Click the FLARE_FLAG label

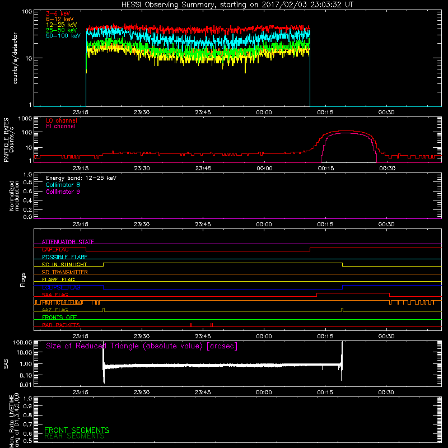[x=58, y=279]
